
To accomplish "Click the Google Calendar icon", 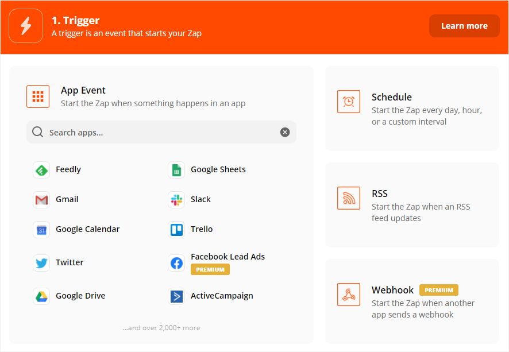I will (41, 230).
